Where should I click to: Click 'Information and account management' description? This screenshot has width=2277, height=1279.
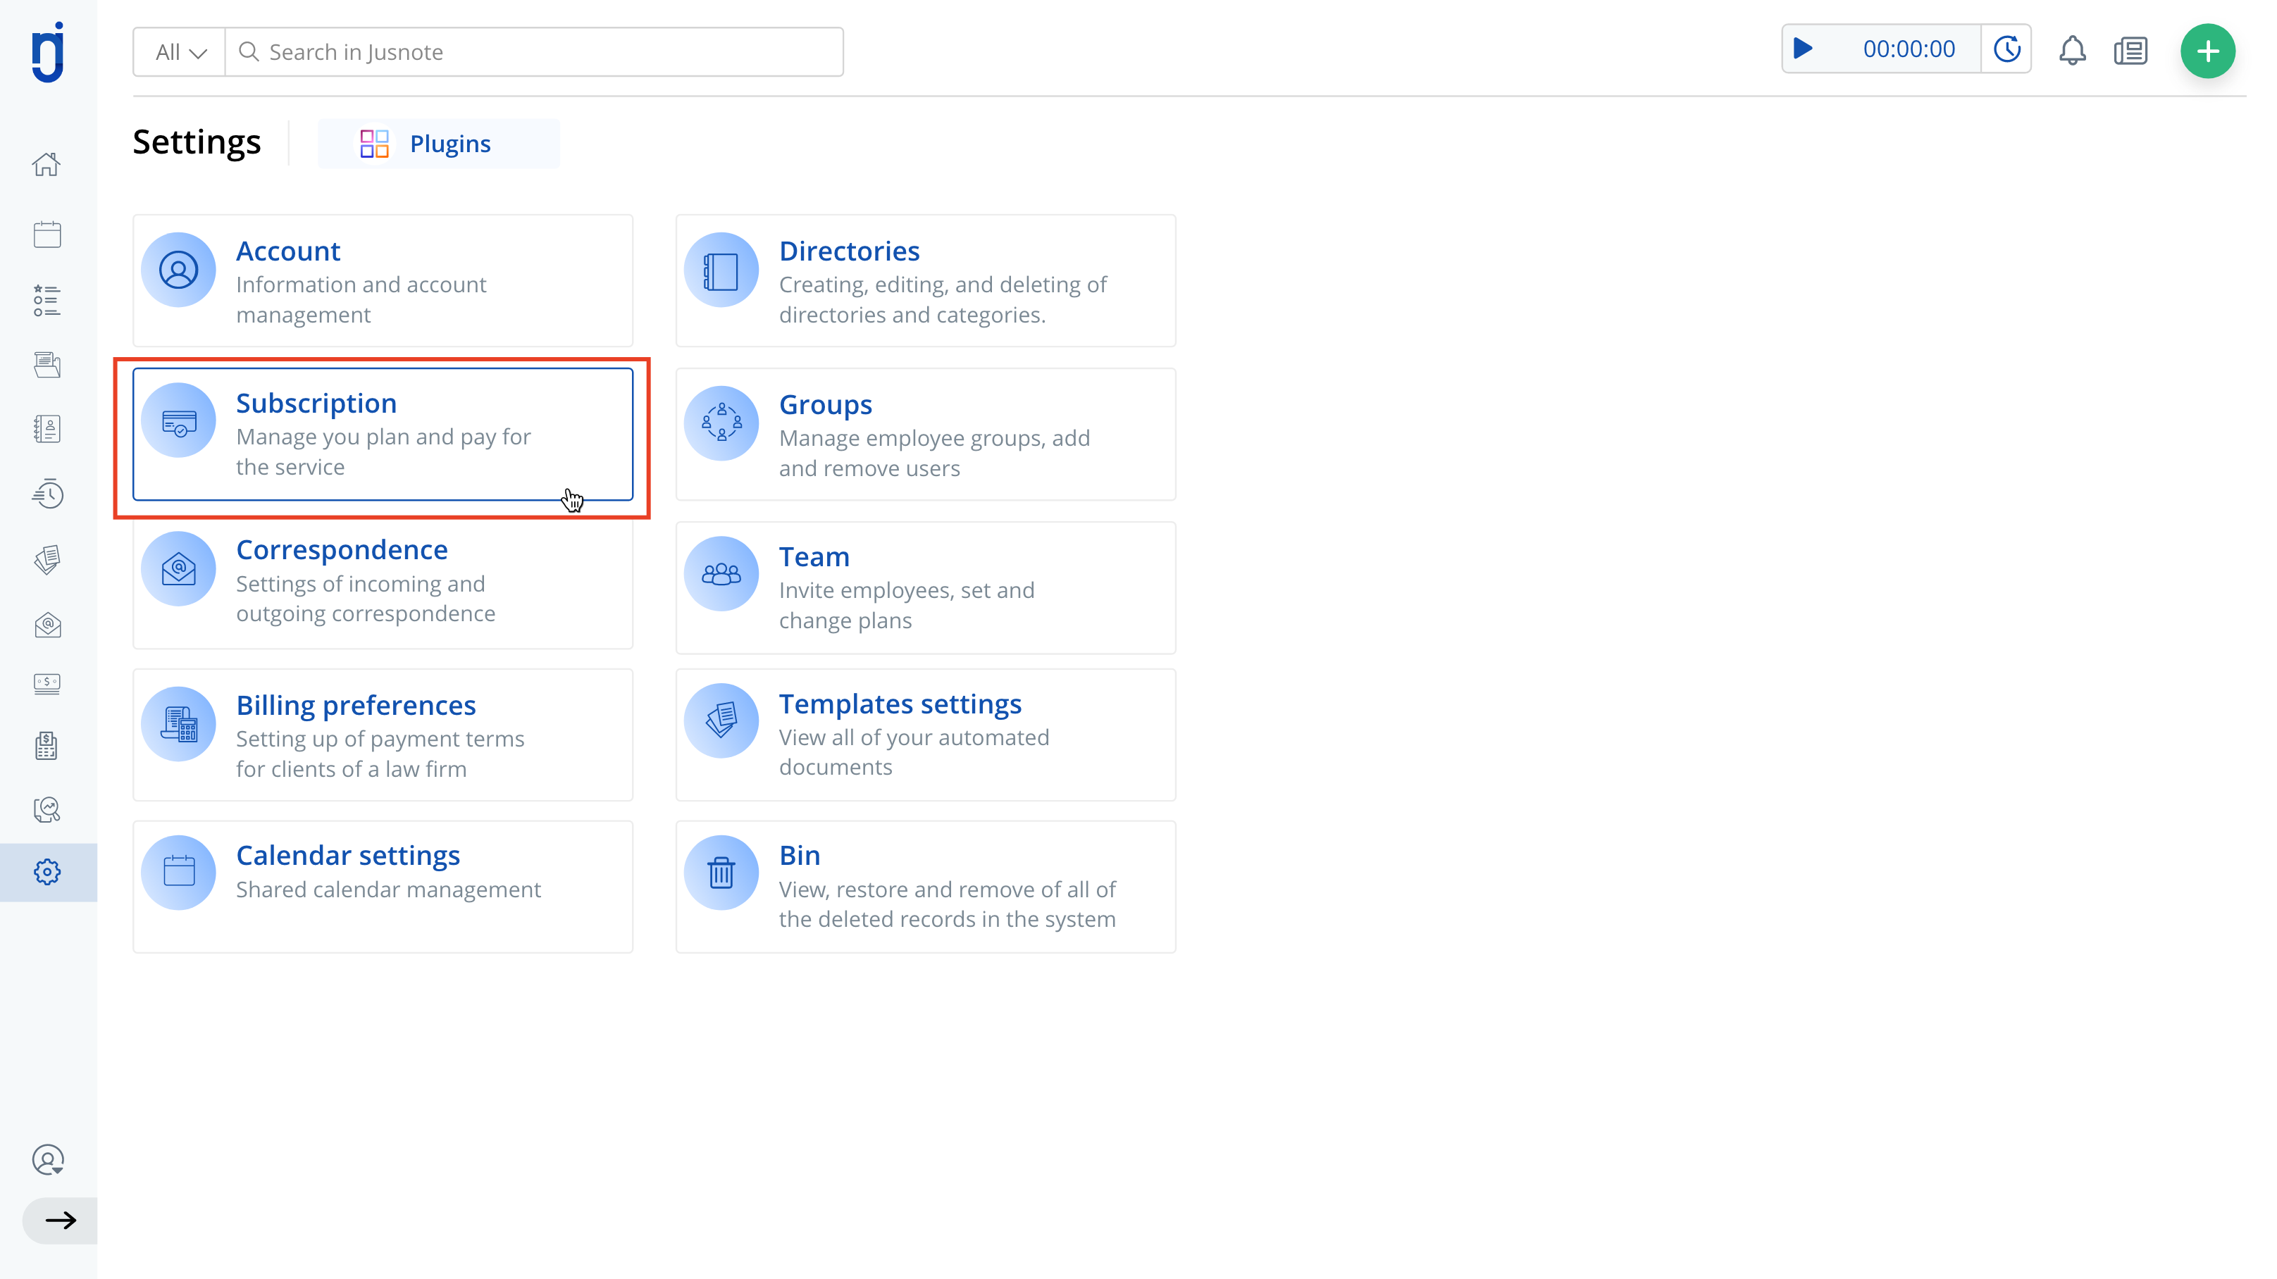(361, 299)
